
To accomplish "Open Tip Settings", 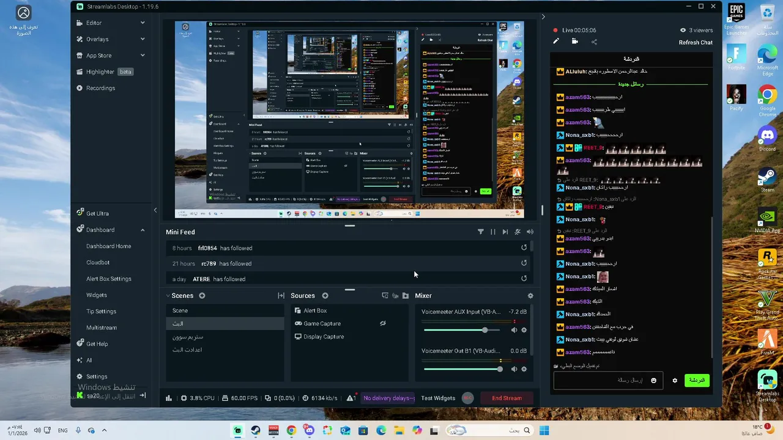I will 101,311.
